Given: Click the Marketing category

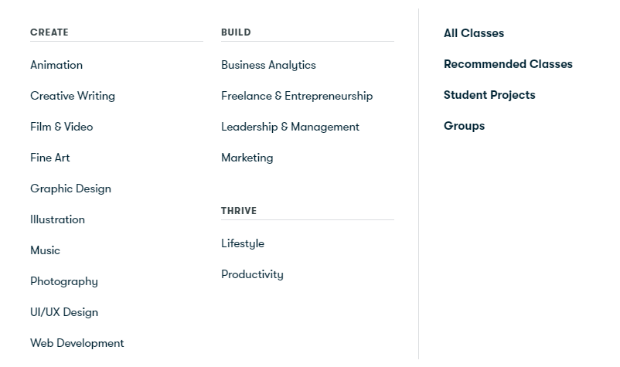Looking at the screenshot, I should [247, 158].
